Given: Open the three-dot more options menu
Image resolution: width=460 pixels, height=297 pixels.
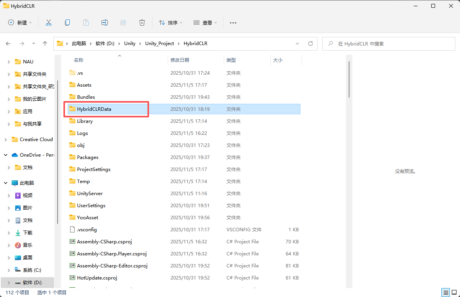Looking at the screenshot, I should pyautogui.click(x=233, y=23).
